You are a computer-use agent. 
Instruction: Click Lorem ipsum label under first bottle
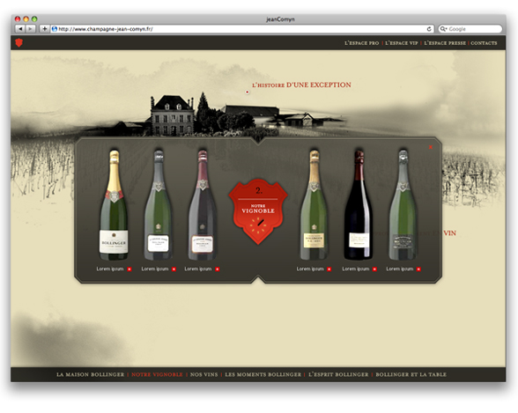point(109,269)
